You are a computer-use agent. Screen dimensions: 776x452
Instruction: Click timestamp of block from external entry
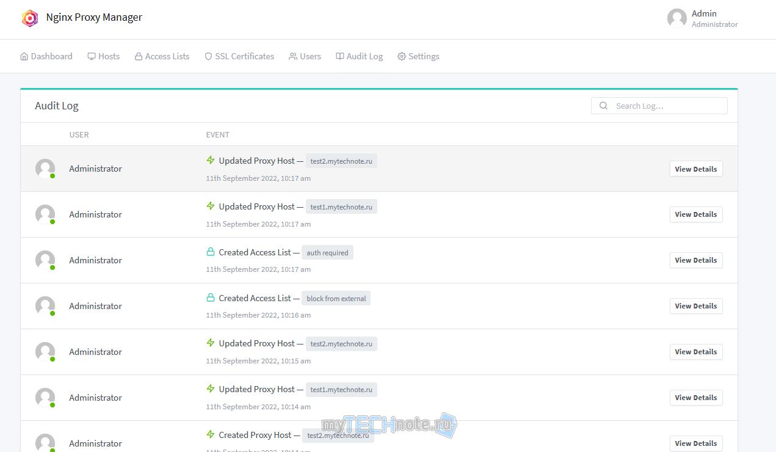[258, 315]
